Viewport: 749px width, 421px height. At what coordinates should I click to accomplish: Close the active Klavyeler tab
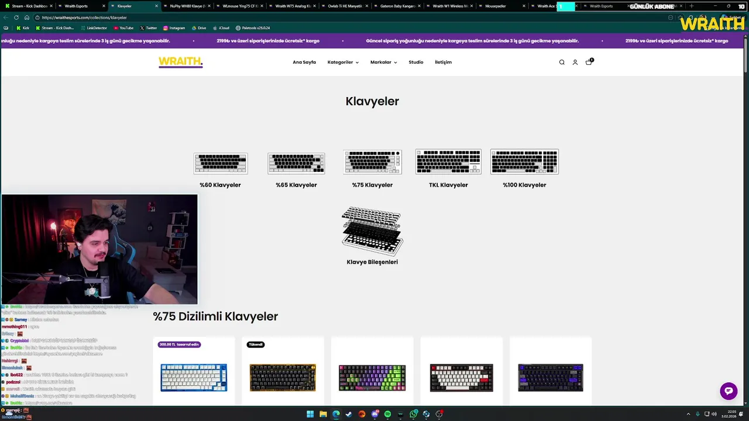point(156,6)
